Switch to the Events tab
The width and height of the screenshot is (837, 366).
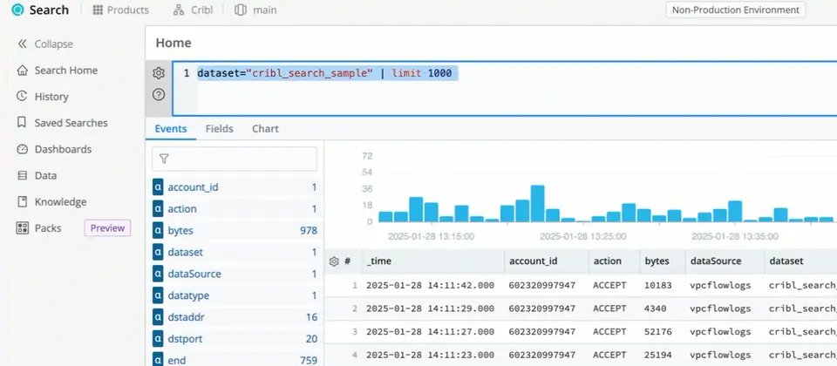[x=171, y=129]
